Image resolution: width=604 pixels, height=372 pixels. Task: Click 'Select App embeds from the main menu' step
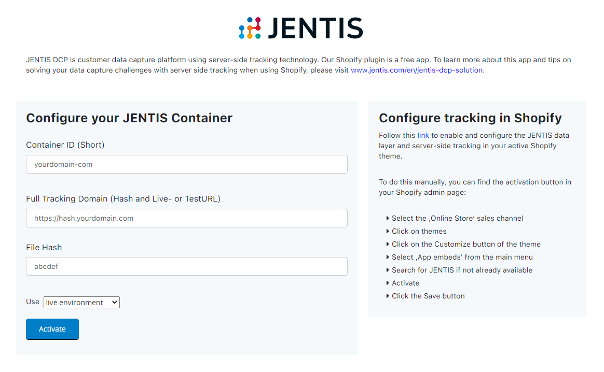(462, 257)
